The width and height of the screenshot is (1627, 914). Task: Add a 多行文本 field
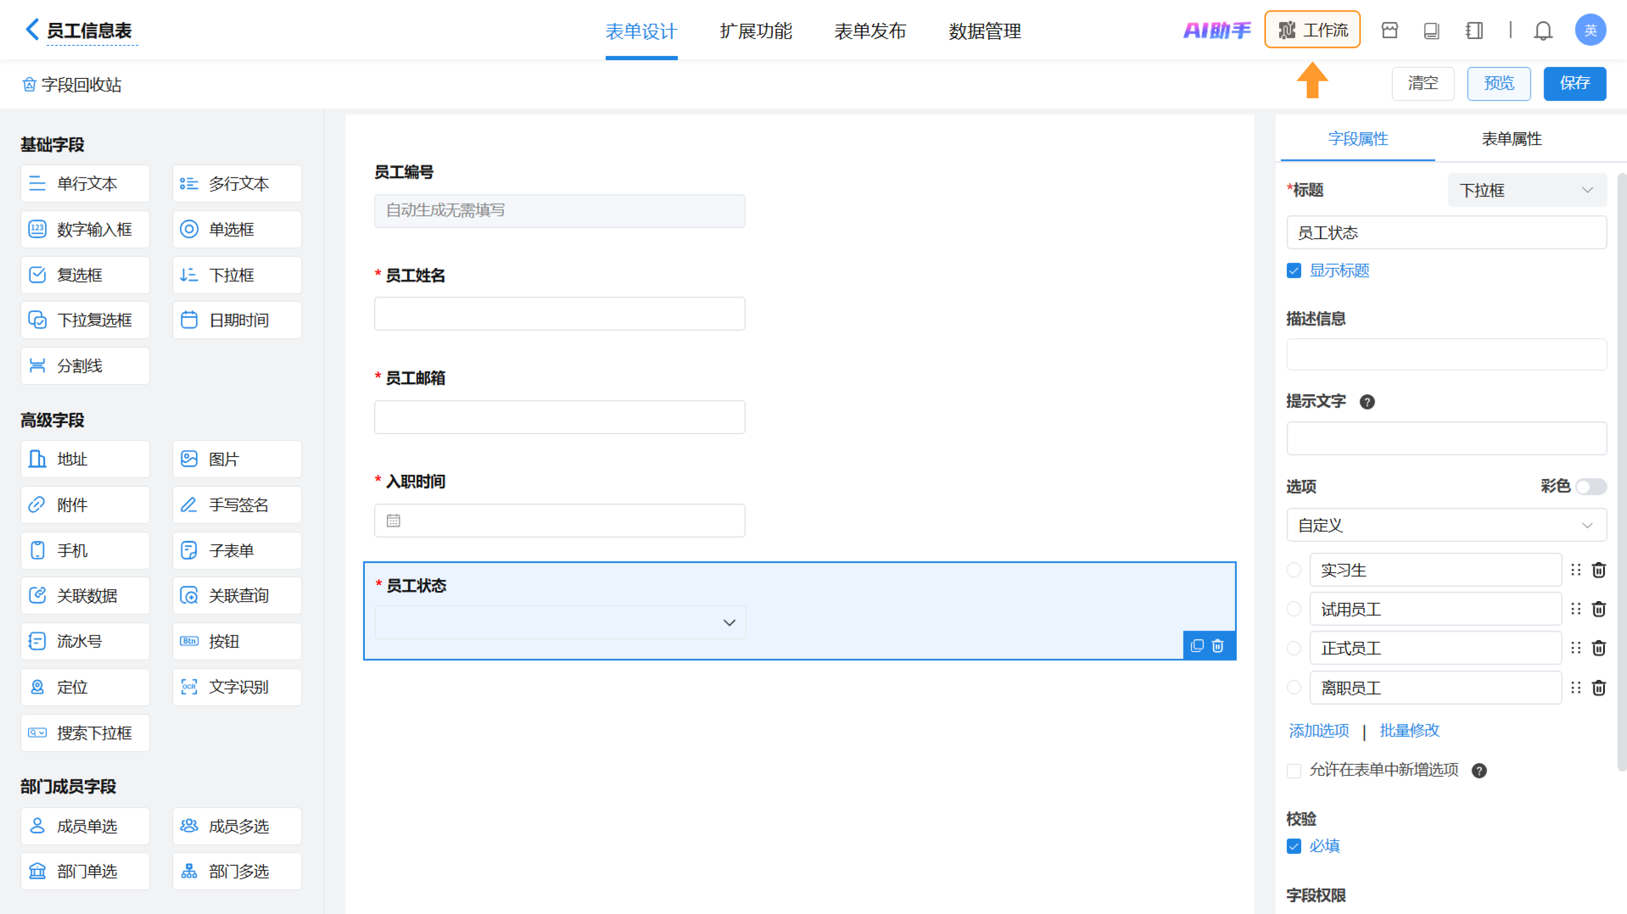tap(237, 184)
